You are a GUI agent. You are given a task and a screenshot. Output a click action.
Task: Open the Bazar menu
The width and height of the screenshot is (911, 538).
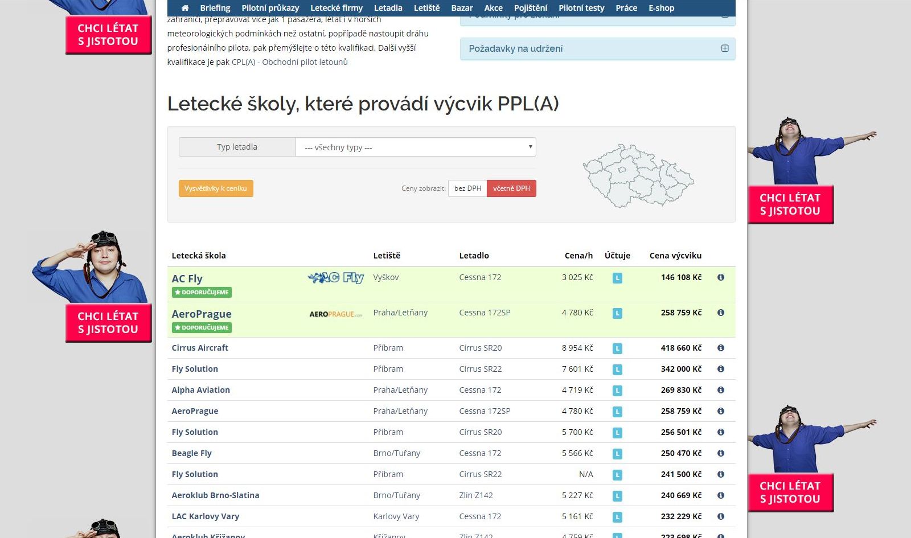coord(462,8)
